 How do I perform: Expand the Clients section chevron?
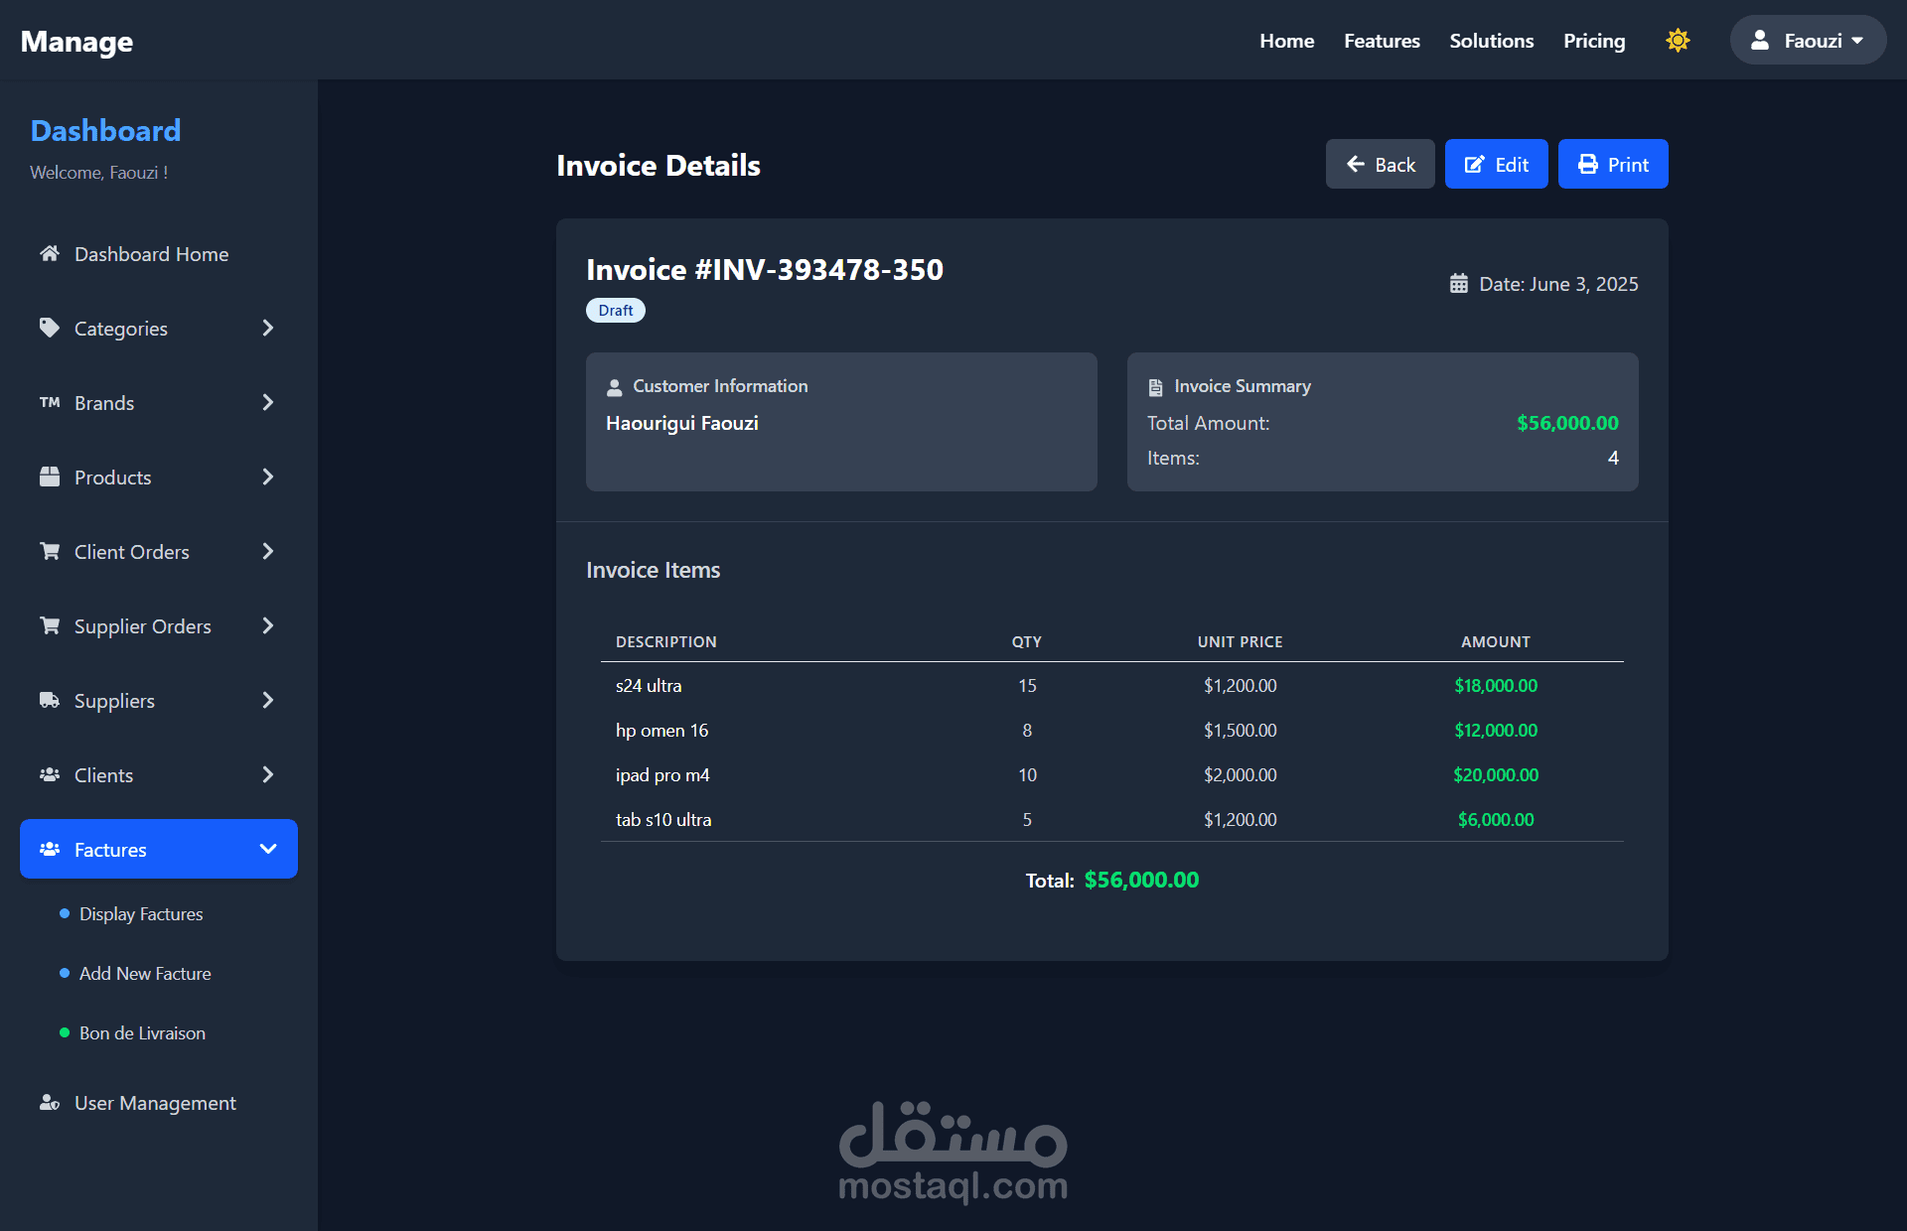click(267, 774)
